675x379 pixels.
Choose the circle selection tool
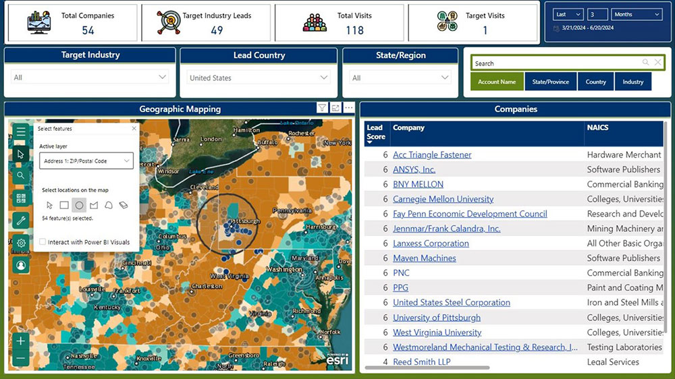pos(79,205)
